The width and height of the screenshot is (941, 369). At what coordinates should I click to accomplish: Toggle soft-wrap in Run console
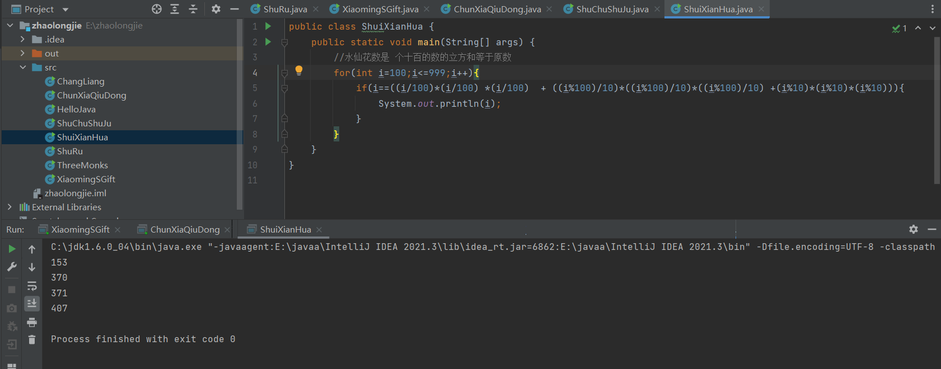32,286
